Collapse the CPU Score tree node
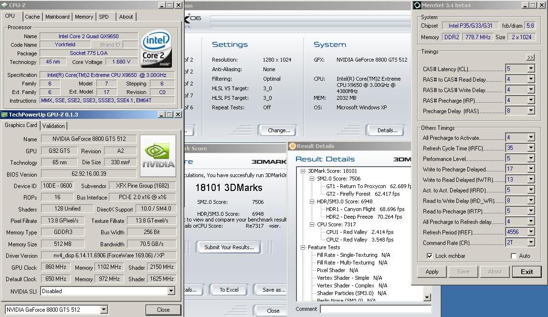The width and height of the screenshot is (548, 317). (x=312, y=224)
